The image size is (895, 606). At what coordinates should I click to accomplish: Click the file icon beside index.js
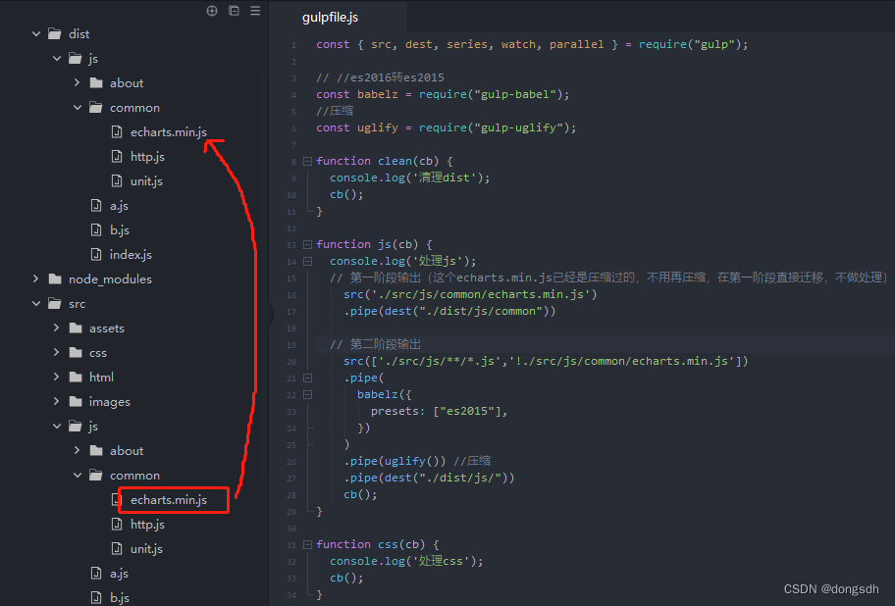click(x=97, y=254)
